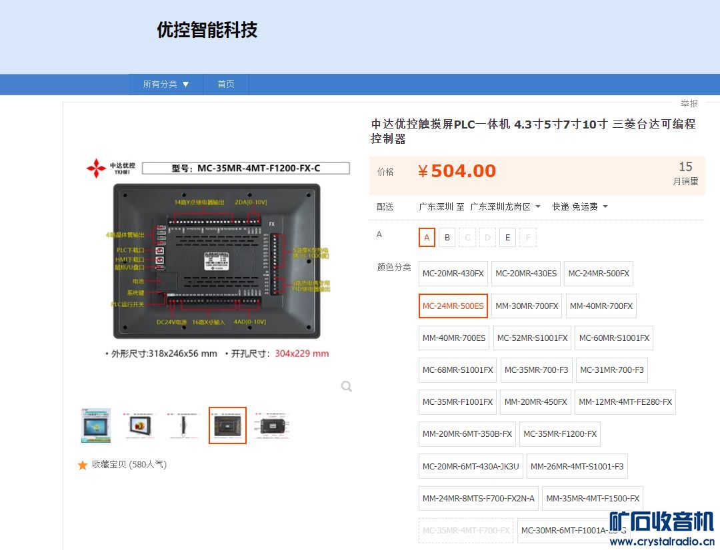Choose model MC-24MR-500FX
The width and height of the screenshot is (720, 550).
(x=599, y=274)
